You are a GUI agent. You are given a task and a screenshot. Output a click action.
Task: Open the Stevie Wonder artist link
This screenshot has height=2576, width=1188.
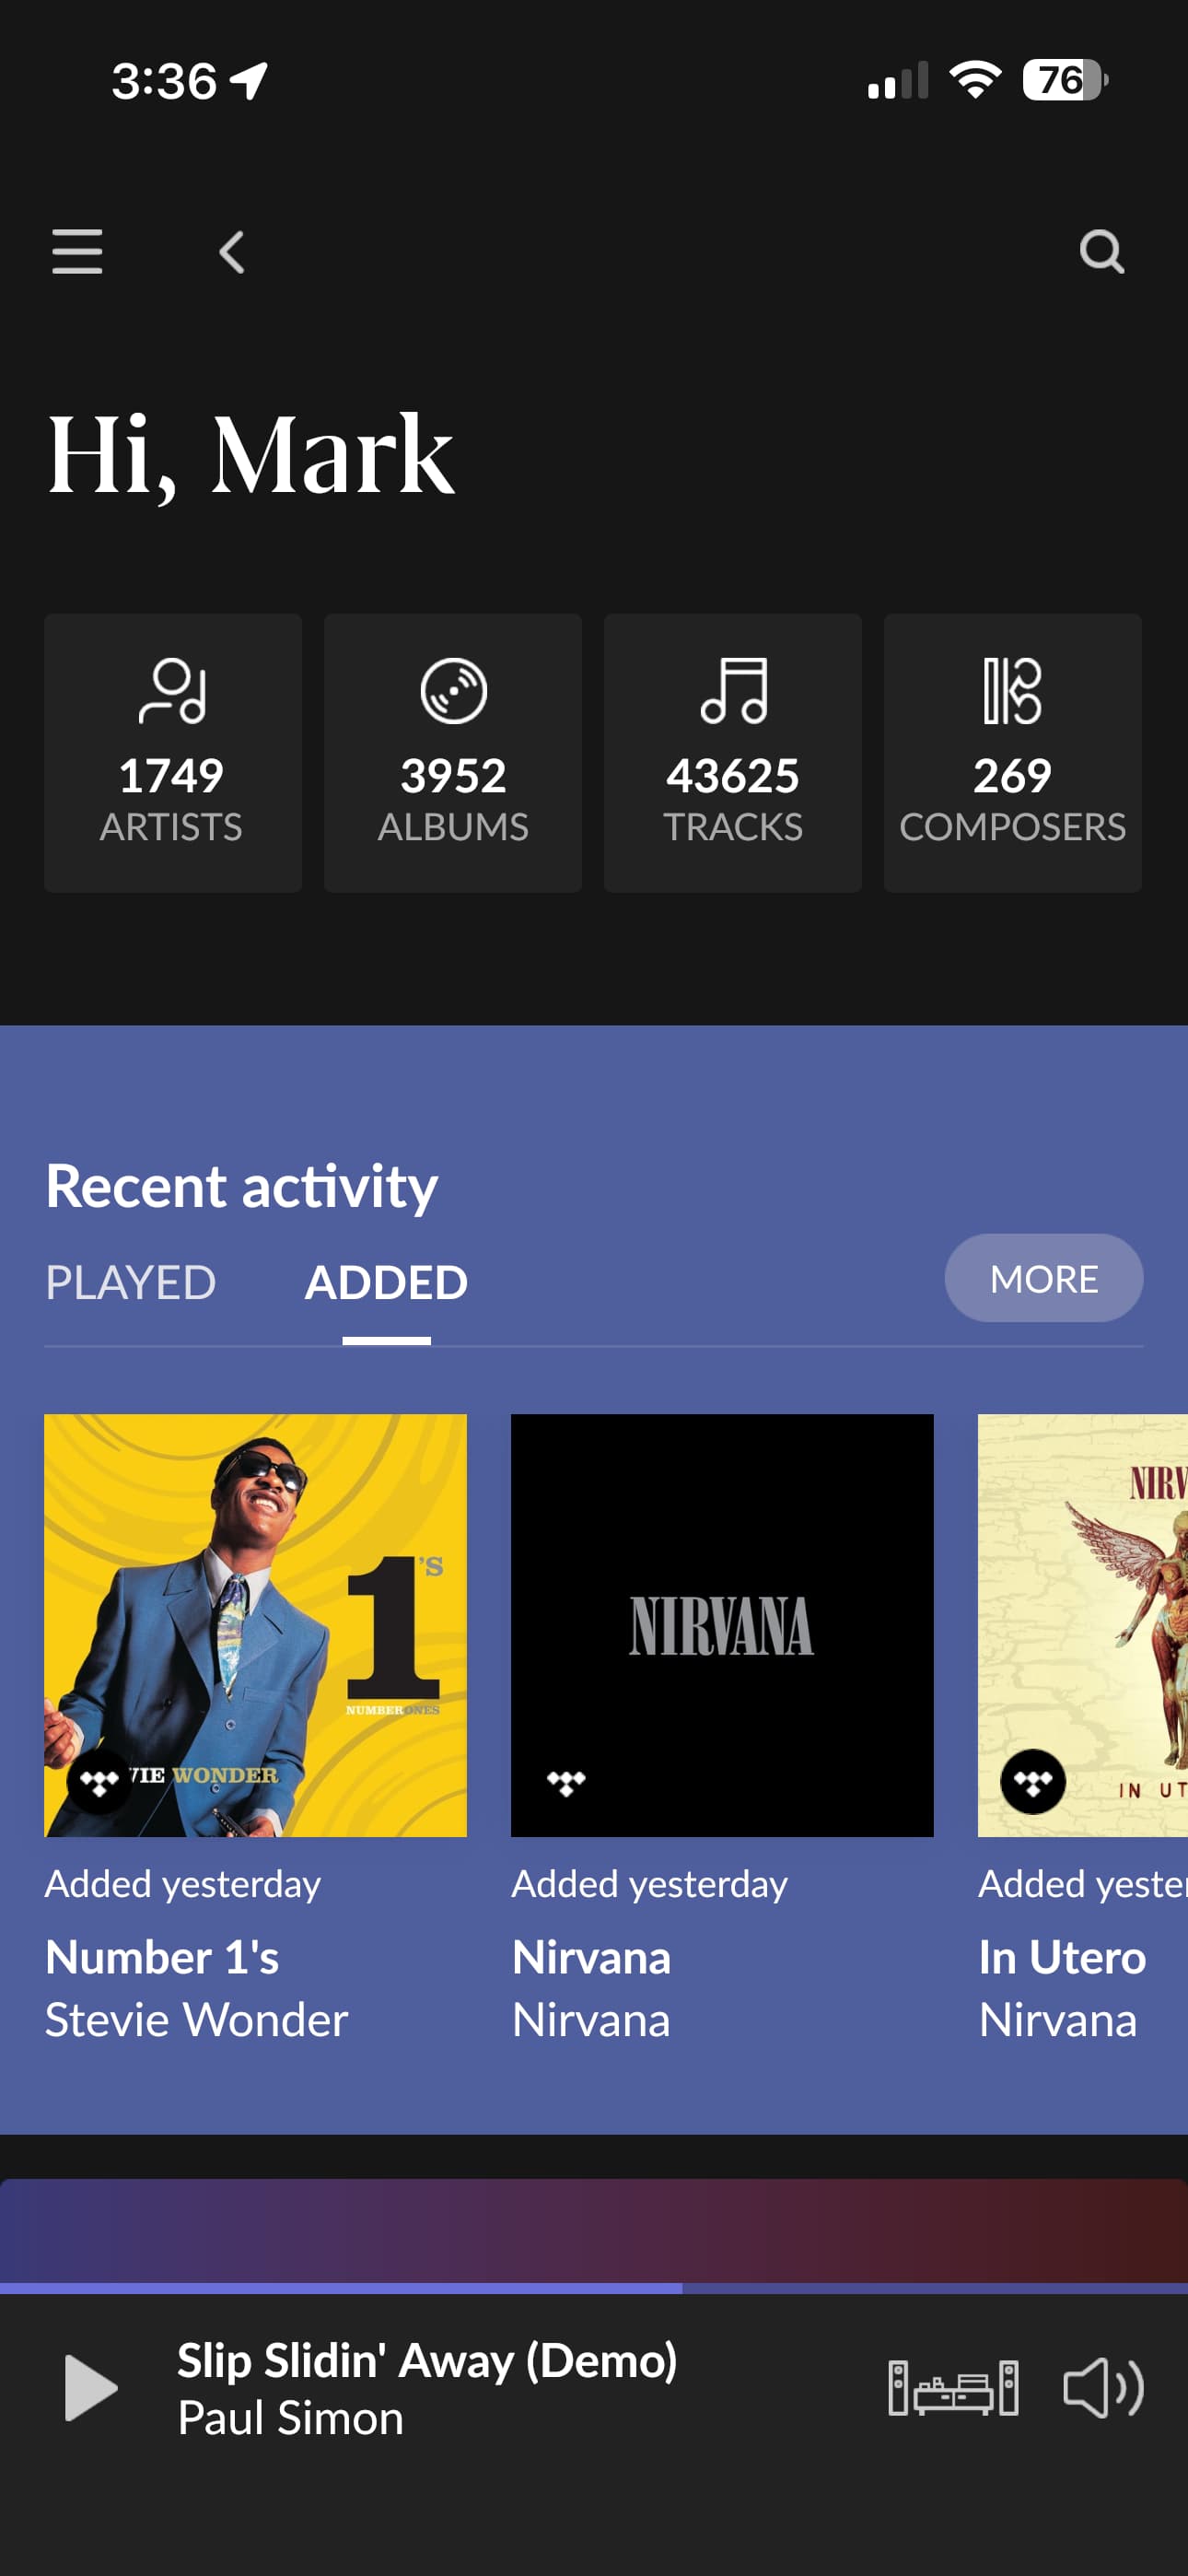pyautogui.click(x=197, y=2019)
